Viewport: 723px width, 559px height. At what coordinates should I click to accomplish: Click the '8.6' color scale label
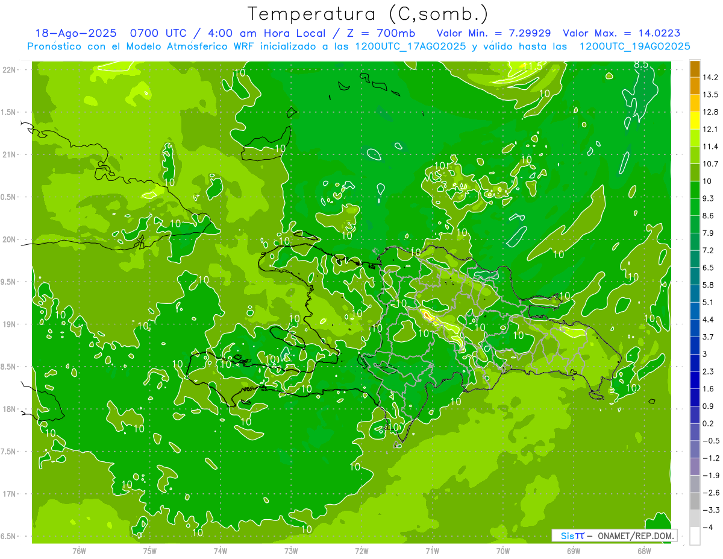(x=708, y=216)
